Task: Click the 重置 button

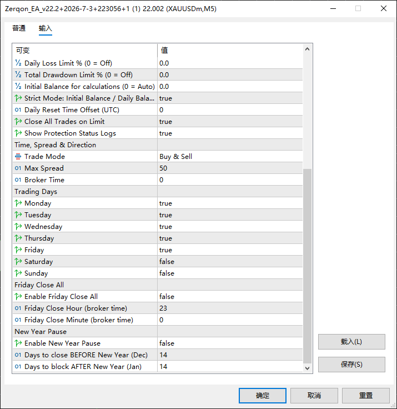Action: tap(366, 396)
